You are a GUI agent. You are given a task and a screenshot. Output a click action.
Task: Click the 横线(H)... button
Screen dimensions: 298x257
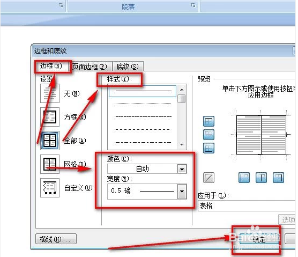pyautogui.click(x=56, y=239)
